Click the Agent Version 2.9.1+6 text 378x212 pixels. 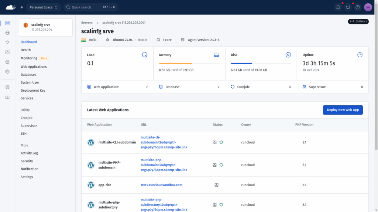pos(203,40)
